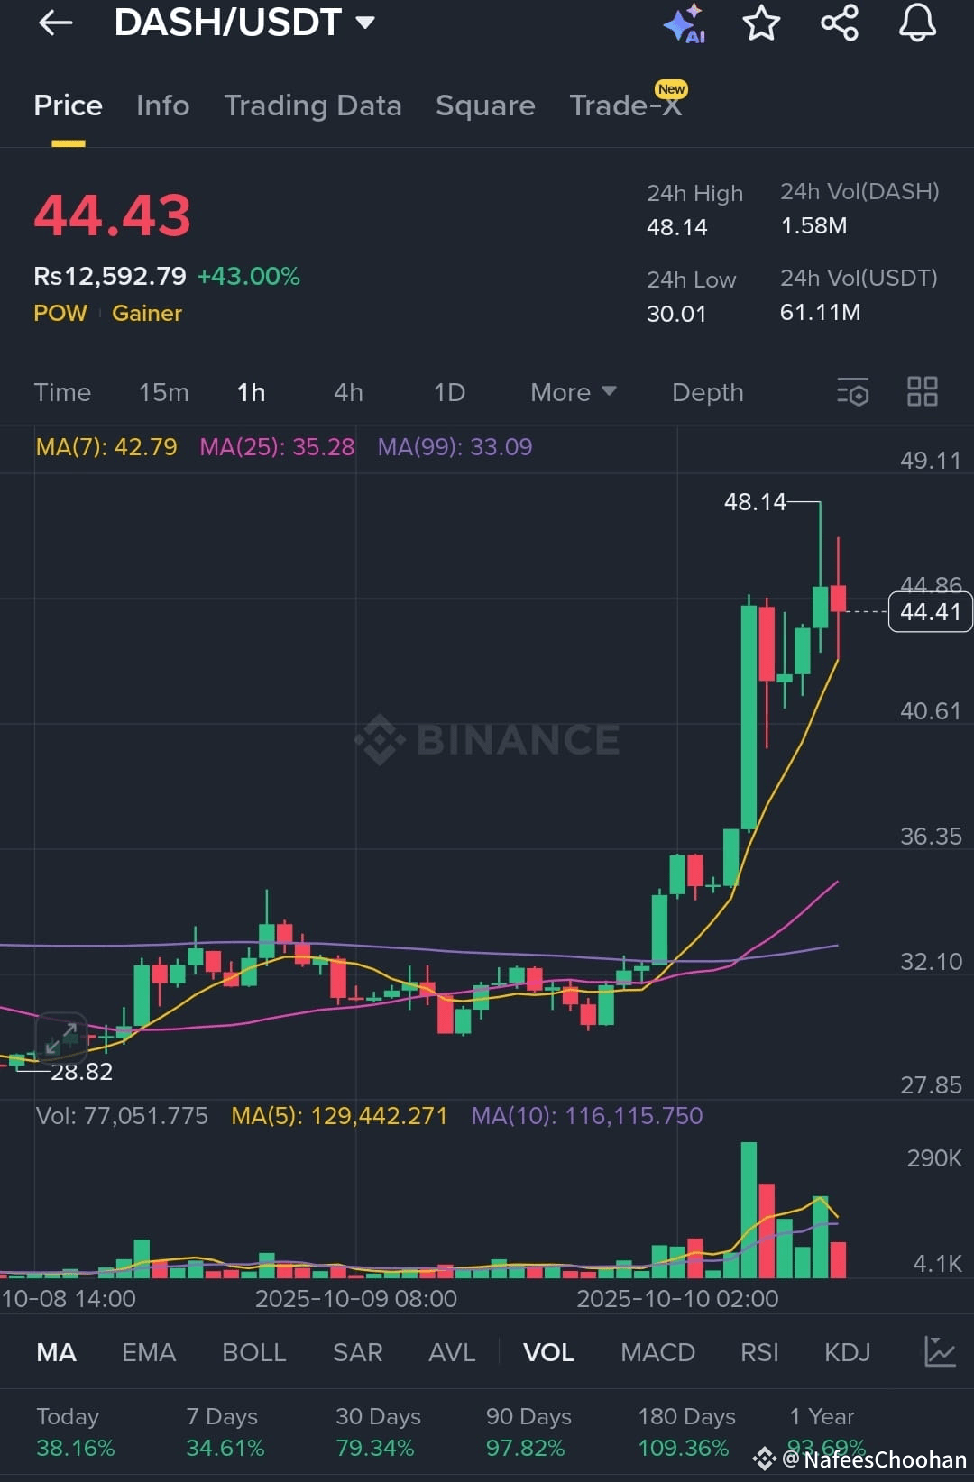The image size is (974, 1482).
Task: Toggle the MA indicator
Action: tap(56, 1352)
